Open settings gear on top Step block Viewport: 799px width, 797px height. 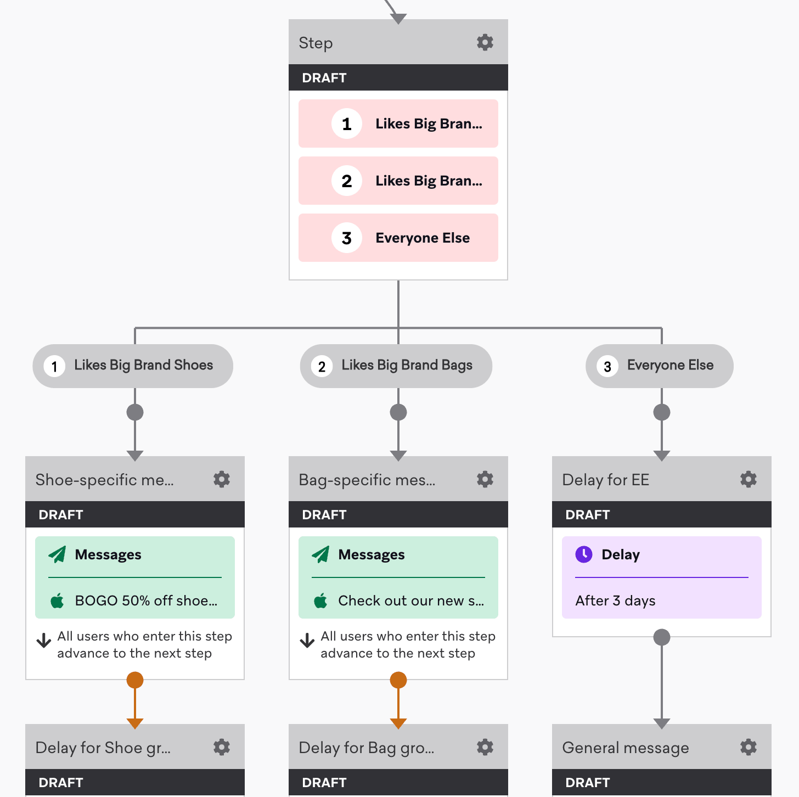click(485, 42)
